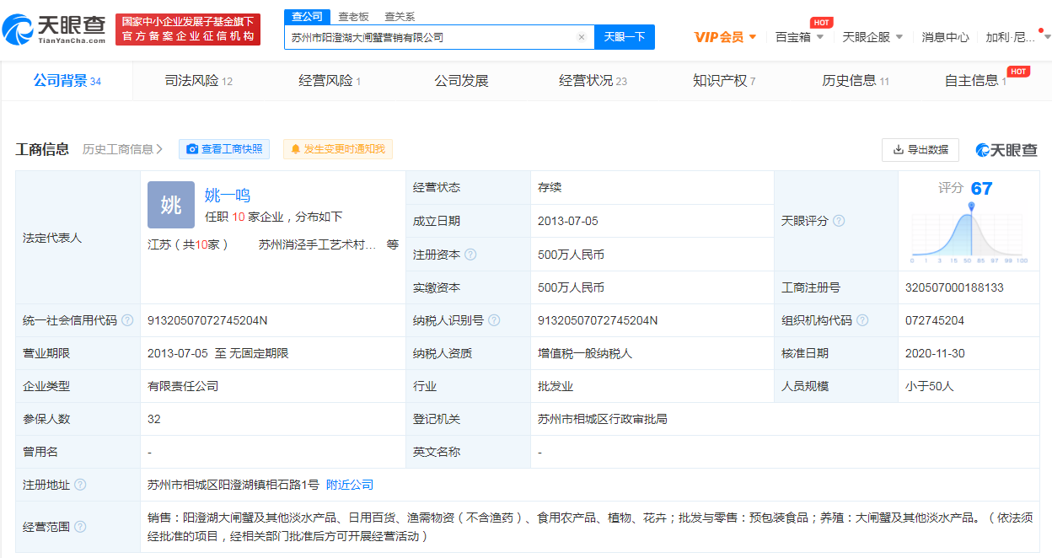Select the founding date 2013-07-05
This screenshot has width=1052, height=558.
pos(568,221)
